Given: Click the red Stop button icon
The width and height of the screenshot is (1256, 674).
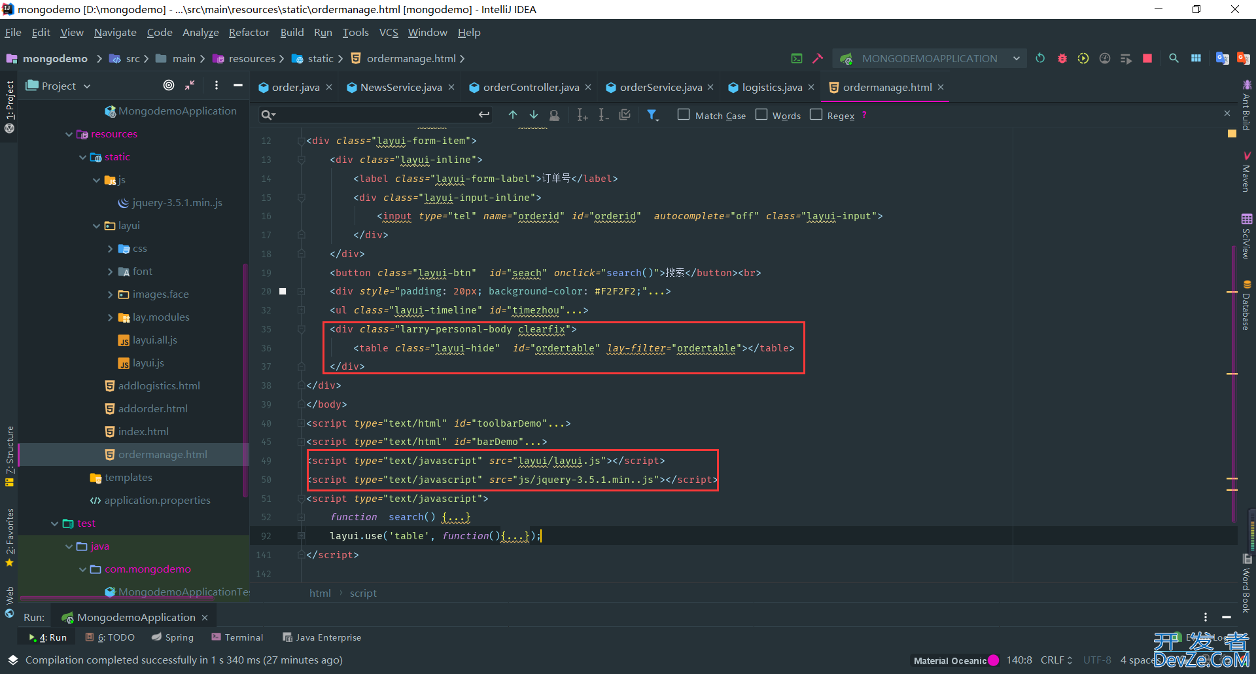Looking at the screenshot, I should point(1147,58).
